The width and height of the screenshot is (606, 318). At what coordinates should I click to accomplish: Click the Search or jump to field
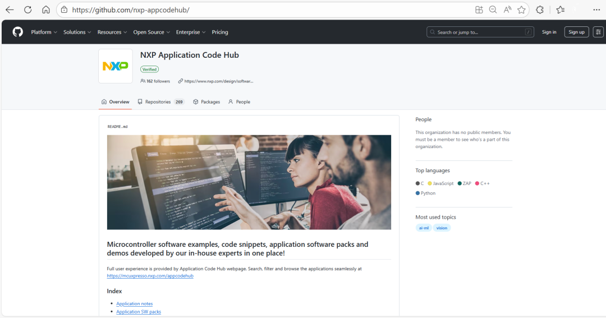point(480,32)
